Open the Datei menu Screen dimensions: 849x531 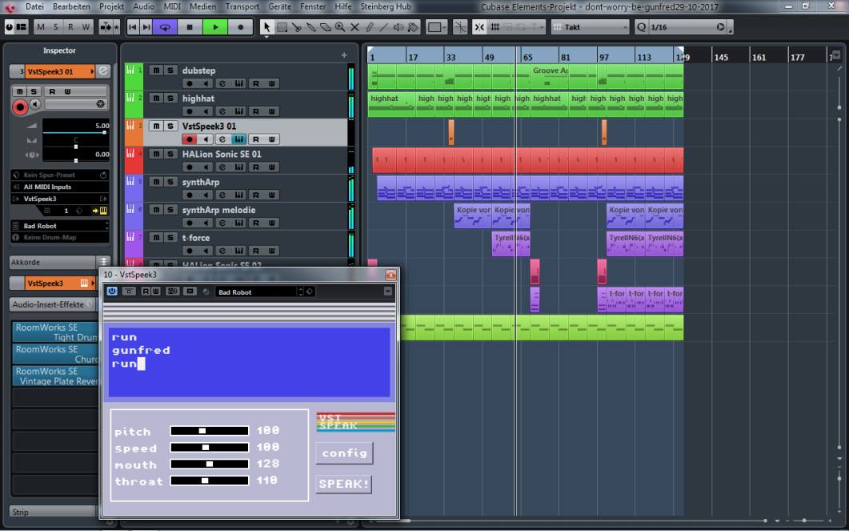[x=34, y=6]
